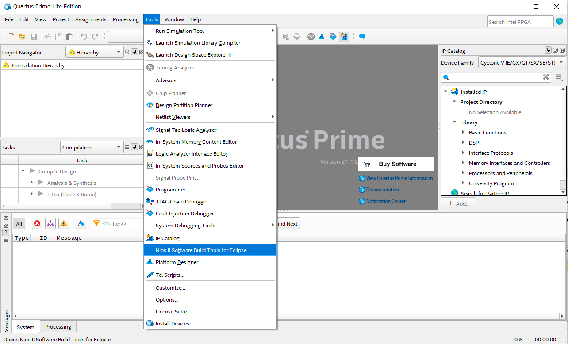Choose Signal Tap Logic Analyzer menu entry
The image size is (568, 344).
coord(210,130)
